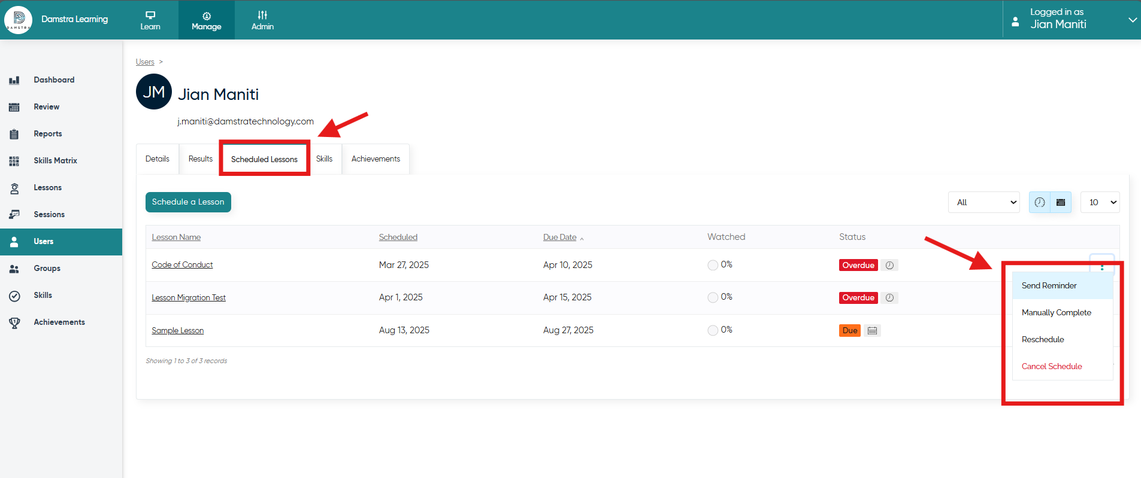The width and height of the screenshot is (1141, 478).
Task: Open the All status filter dropdown
Action: (x=984, y=202)
